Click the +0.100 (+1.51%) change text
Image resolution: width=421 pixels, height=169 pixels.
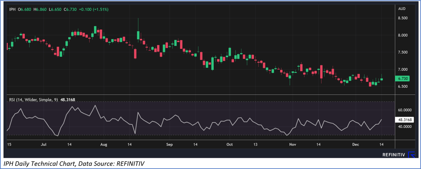(x=94, y=10)
